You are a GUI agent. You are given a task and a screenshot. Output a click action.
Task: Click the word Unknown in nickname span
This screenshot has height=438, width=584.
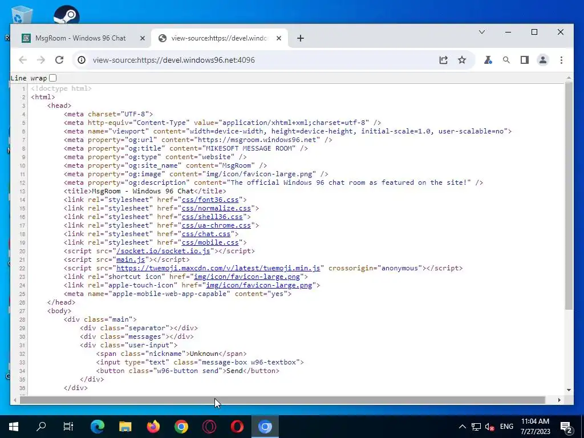coord(204,354)
